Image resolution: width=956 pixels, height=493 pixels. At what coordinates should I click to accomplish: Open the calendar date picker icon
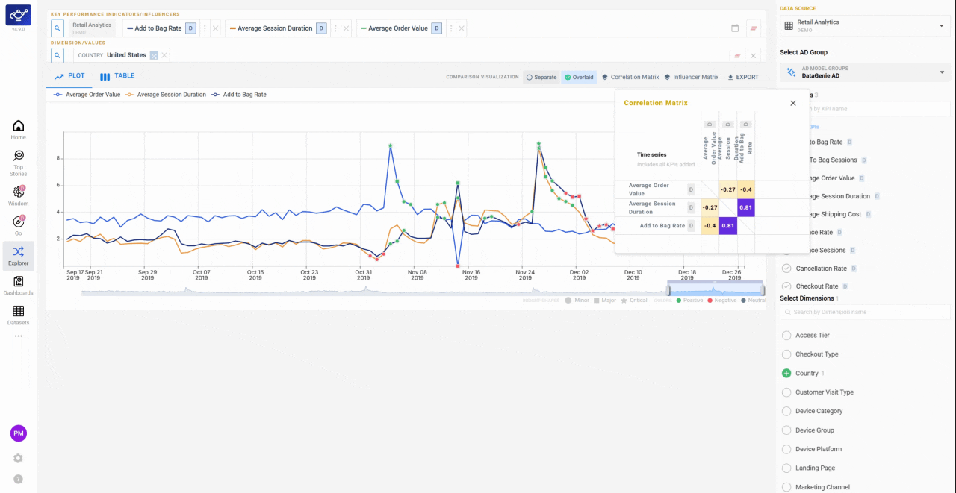(735, 28)
